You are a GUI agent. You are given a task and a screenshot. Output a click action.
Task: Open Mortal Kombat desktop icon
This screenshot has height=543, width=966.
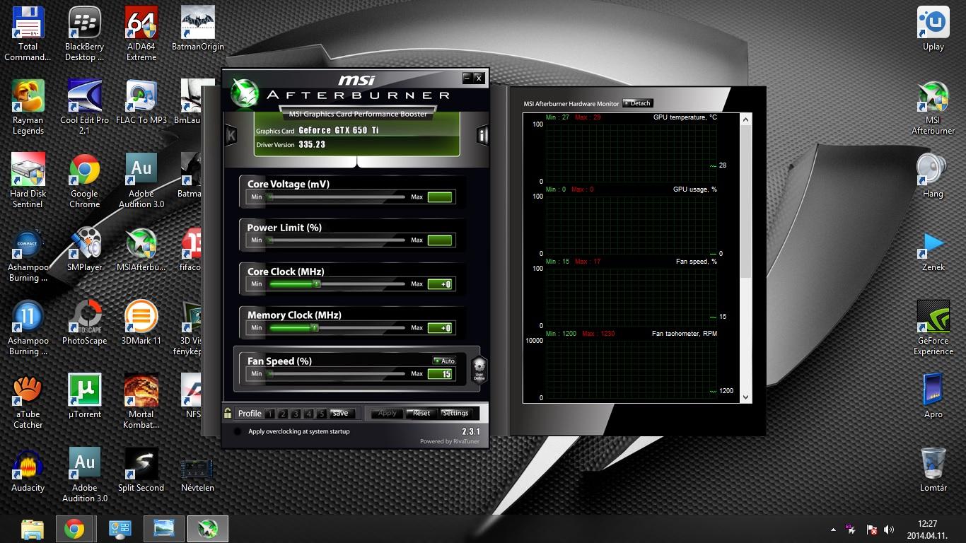point(141,402)
